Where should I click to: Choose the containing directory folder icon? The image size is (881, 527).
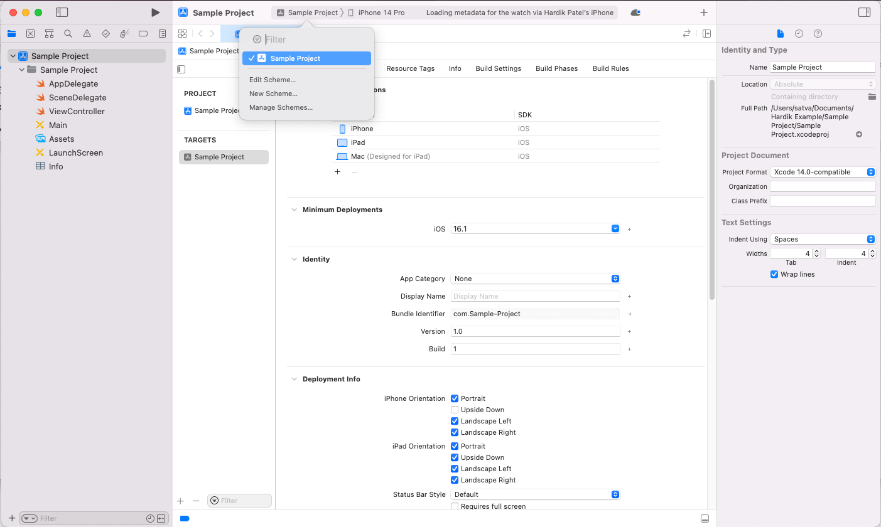(872, 97)
